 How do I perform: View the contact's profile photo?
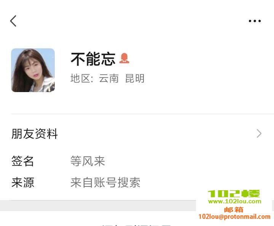point(33,70)
